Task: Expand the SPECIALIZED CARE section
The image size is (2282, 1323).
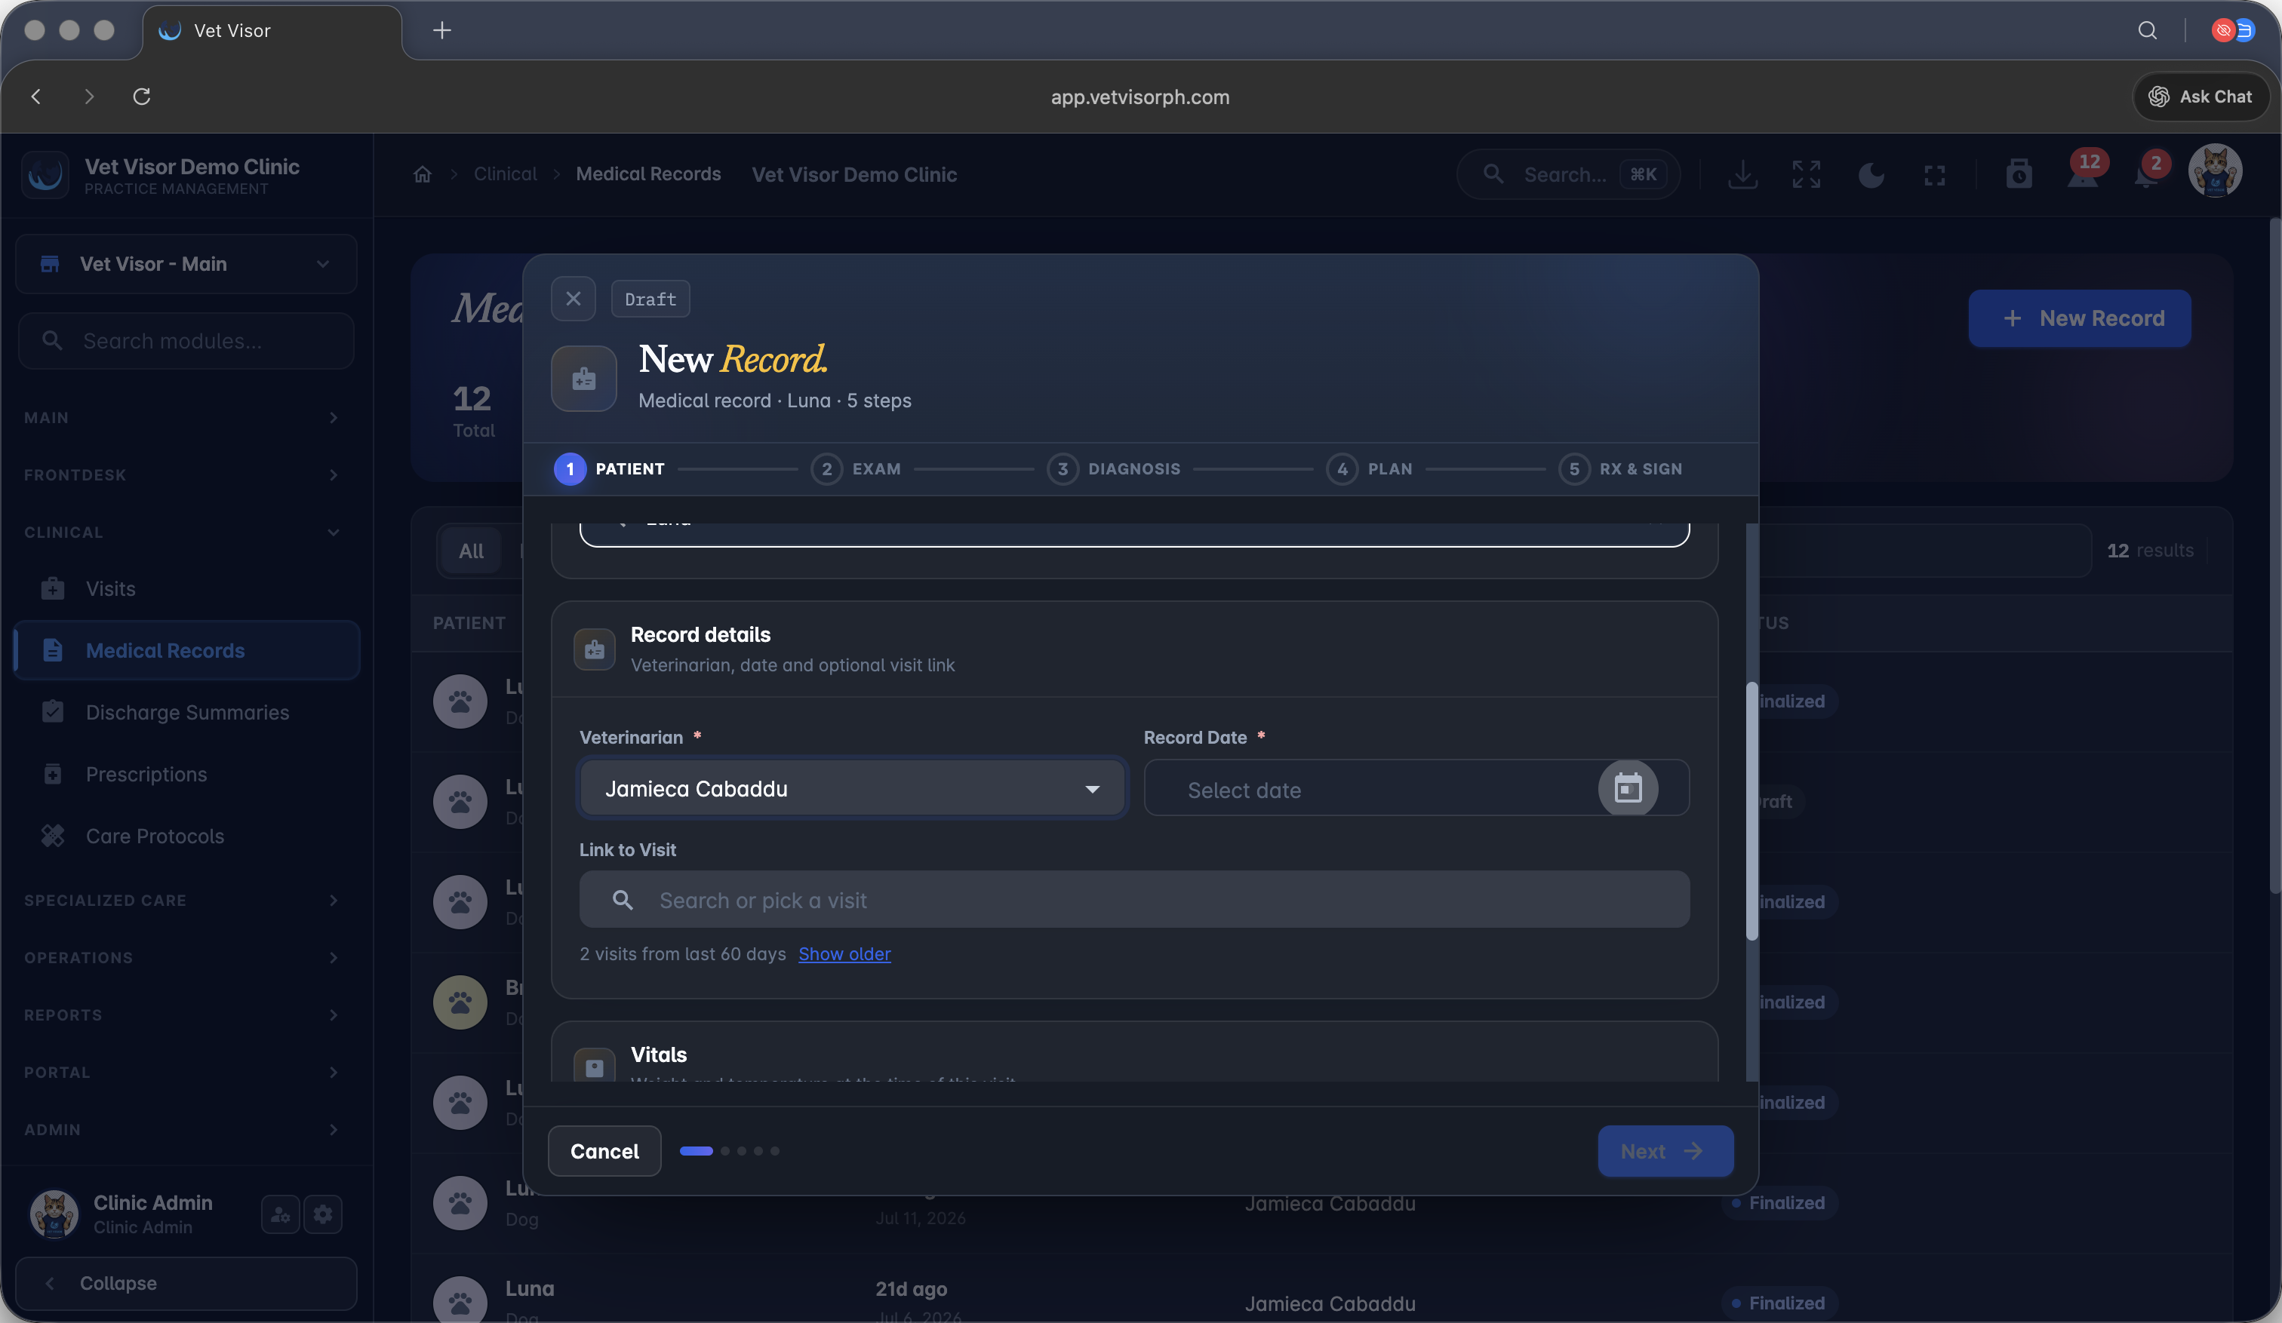Action: [x=182, y=901]
